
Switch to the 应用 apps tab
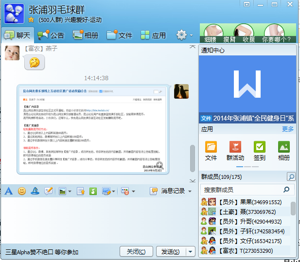coord(153,35)
